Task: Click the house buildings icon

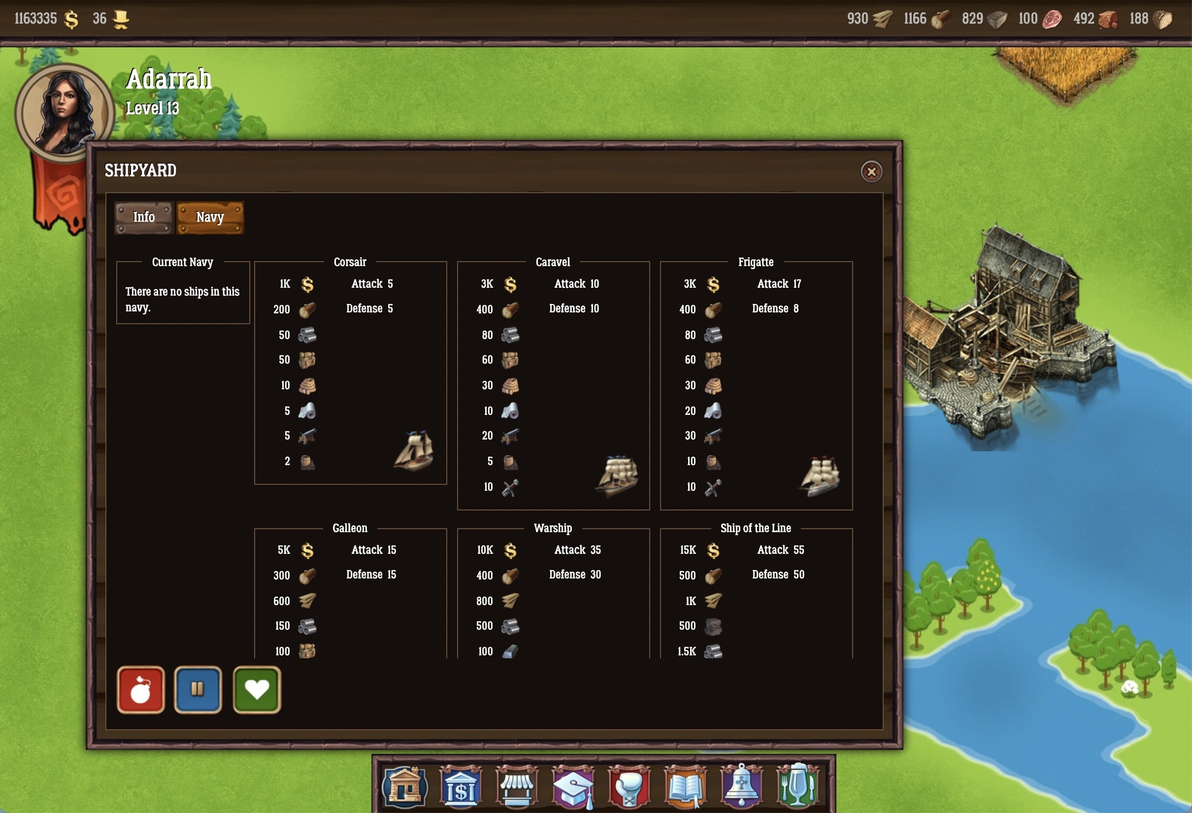Action: [404, 786]
